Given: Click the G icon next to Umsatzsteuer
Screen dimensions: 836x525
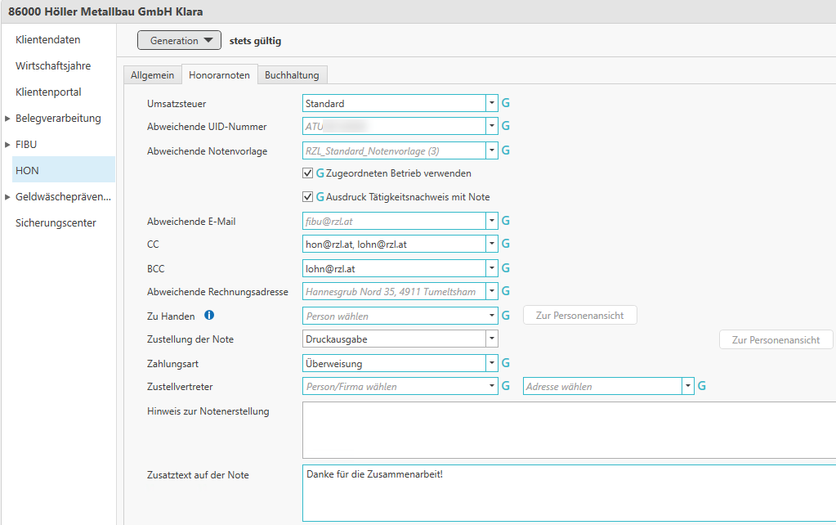Looking at the screenshot, I should (x=505, y=104).
